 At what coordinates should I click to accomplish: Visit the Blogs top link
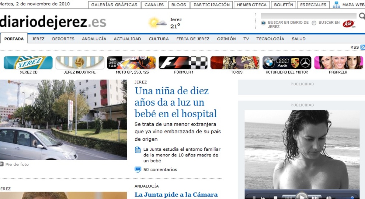[179, 5]
